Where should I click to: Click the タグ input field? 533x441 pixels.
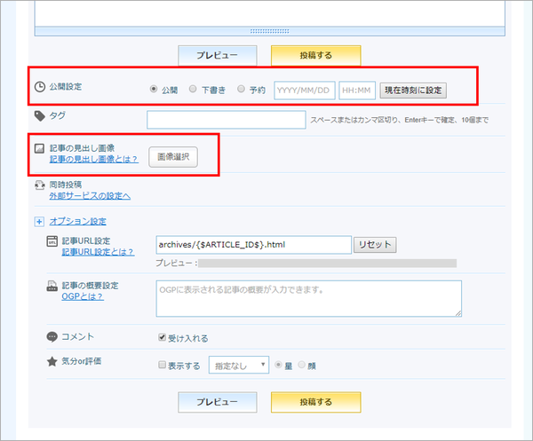tap(227, 120)
